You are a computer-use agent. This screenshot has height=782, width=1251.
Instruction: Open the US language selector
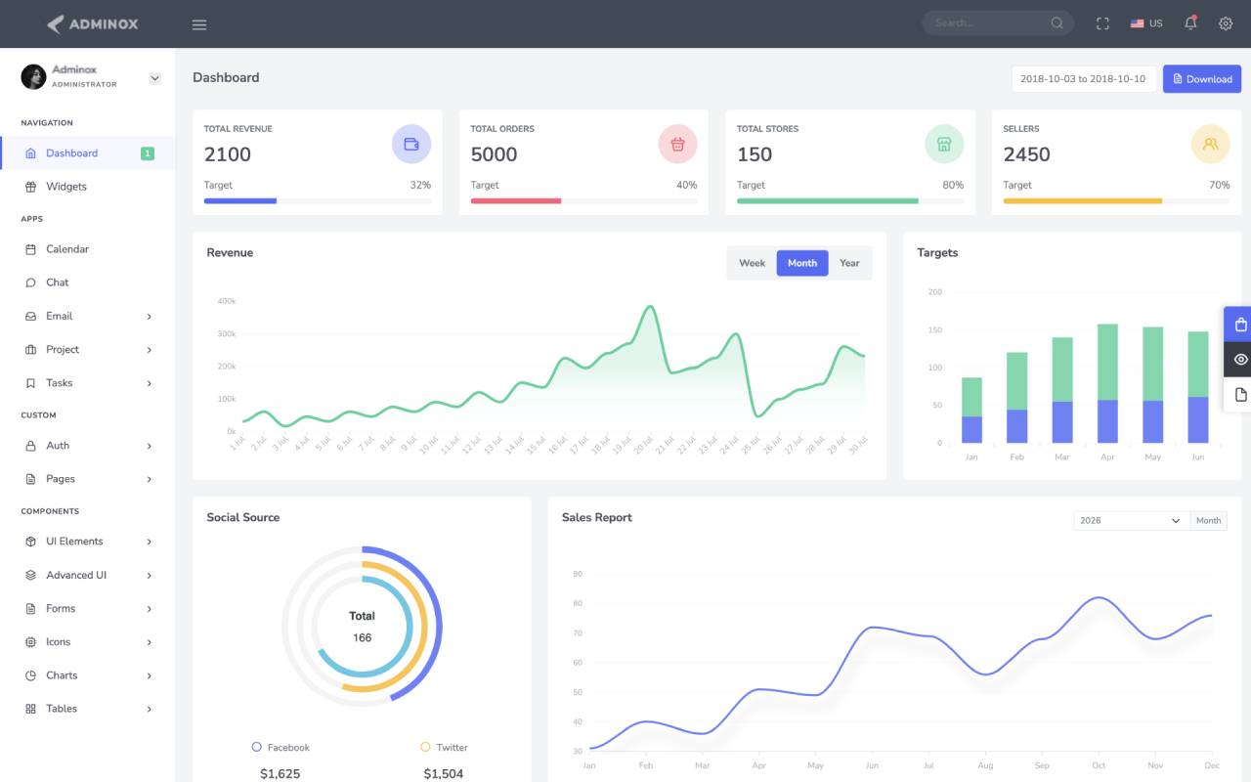click(x=1146, y=23)
